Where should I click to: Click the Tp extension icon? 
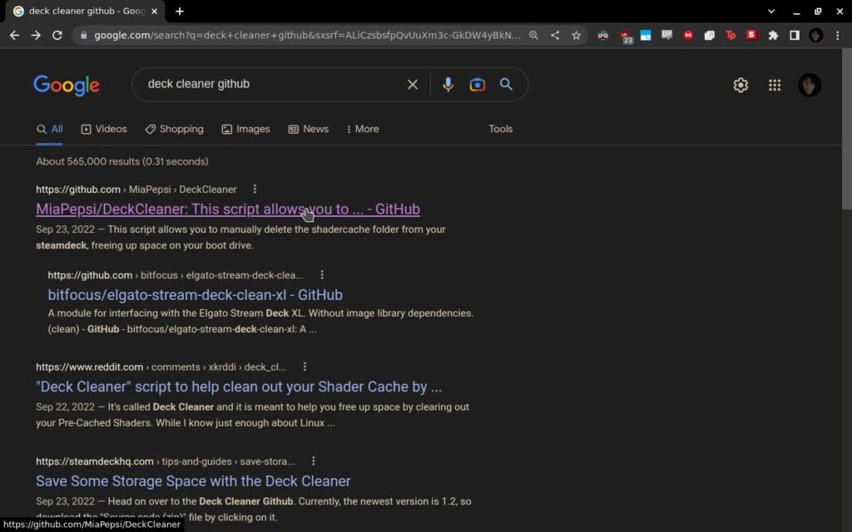pos(731,35)
